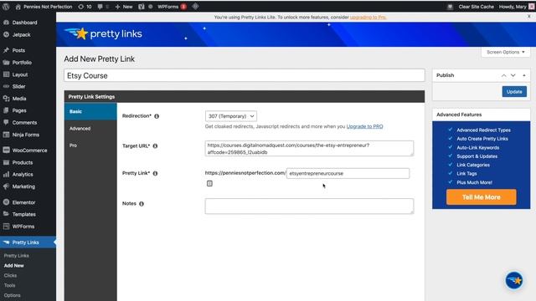
Task: Open WooCommerce sidebar item
Action: 29,150
